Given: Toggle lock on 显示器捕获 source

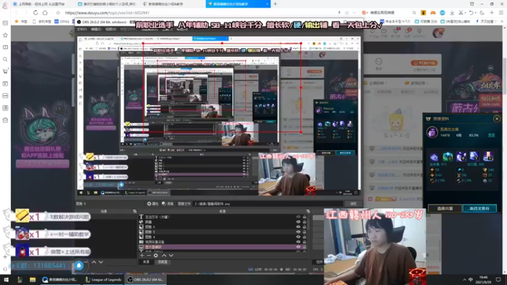Looking at the screenshot, I should click(304, 247).
